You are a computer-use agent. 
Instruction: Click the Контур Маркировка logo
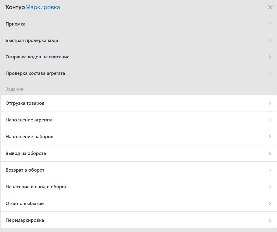pos(33,7)
